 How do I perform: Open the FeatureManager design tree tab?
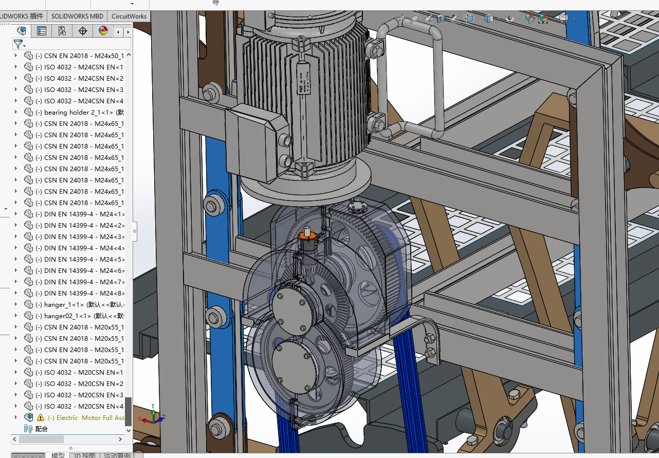click(x=21, y=31)
